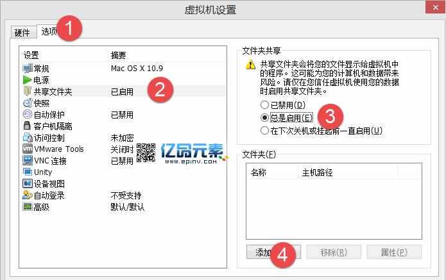Select the 共享文件夹 shared folders icon
446x280 pixels.
(x=28, y=92)
